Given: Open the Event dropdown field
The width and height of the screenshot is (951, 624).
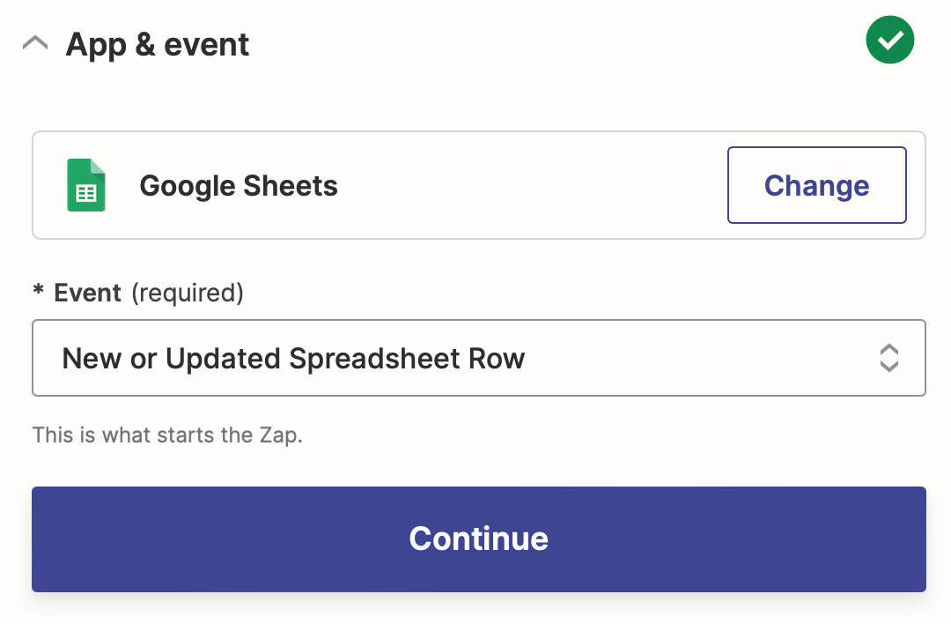Looking at the screenshot, I should pos(478,358).
